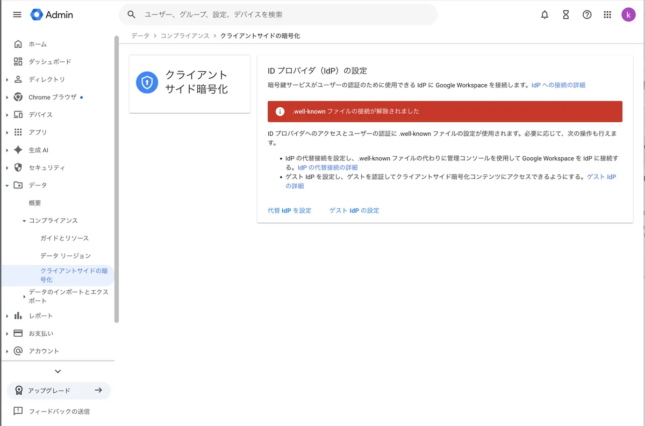645x426 pixels.
Task: Click the レポート bar chart icon
Action: (x=18, y=315)
